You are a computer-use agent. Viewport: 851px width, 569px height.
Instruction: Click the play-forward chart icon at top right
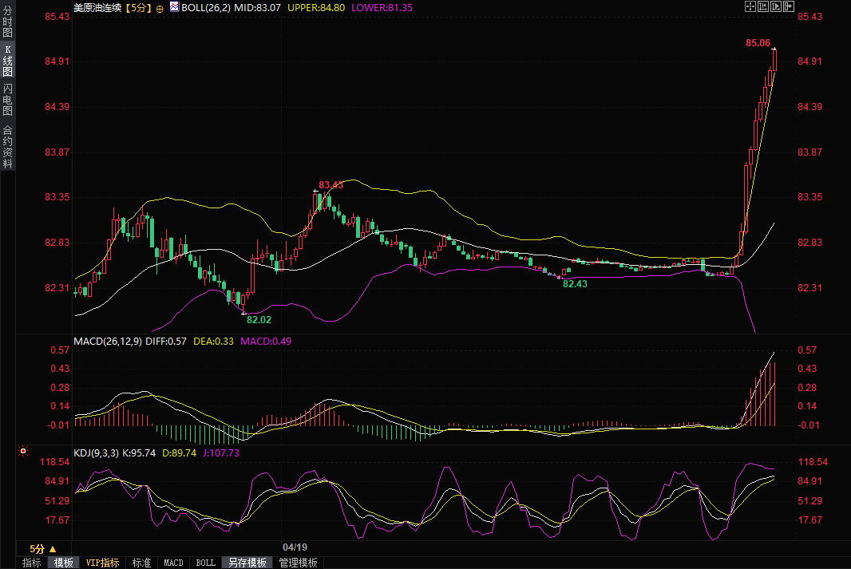(776, 6)
